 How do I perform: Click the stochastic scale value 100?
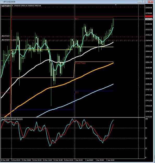[x=146, y=119]
